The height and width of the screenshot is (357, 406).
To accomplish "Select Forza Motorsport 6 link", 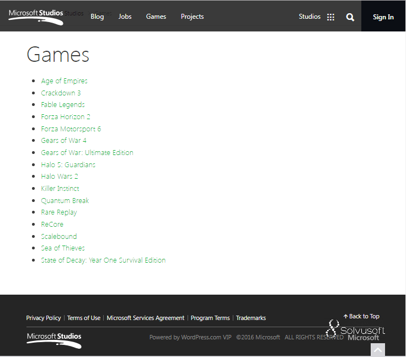I will [x=71, y=129].
